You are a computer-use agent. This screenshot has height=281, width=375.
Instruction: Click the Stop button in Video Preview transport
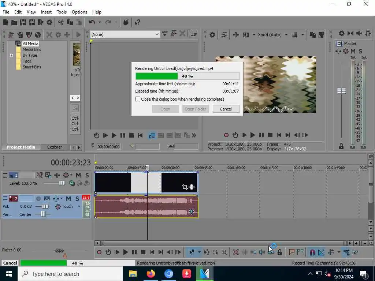[x=270, y=135]
